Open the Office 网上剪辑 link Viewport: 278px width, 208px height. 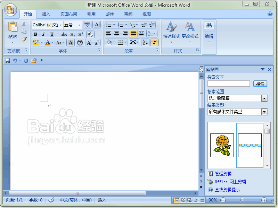pyautogui.click(x=230, y=181)
